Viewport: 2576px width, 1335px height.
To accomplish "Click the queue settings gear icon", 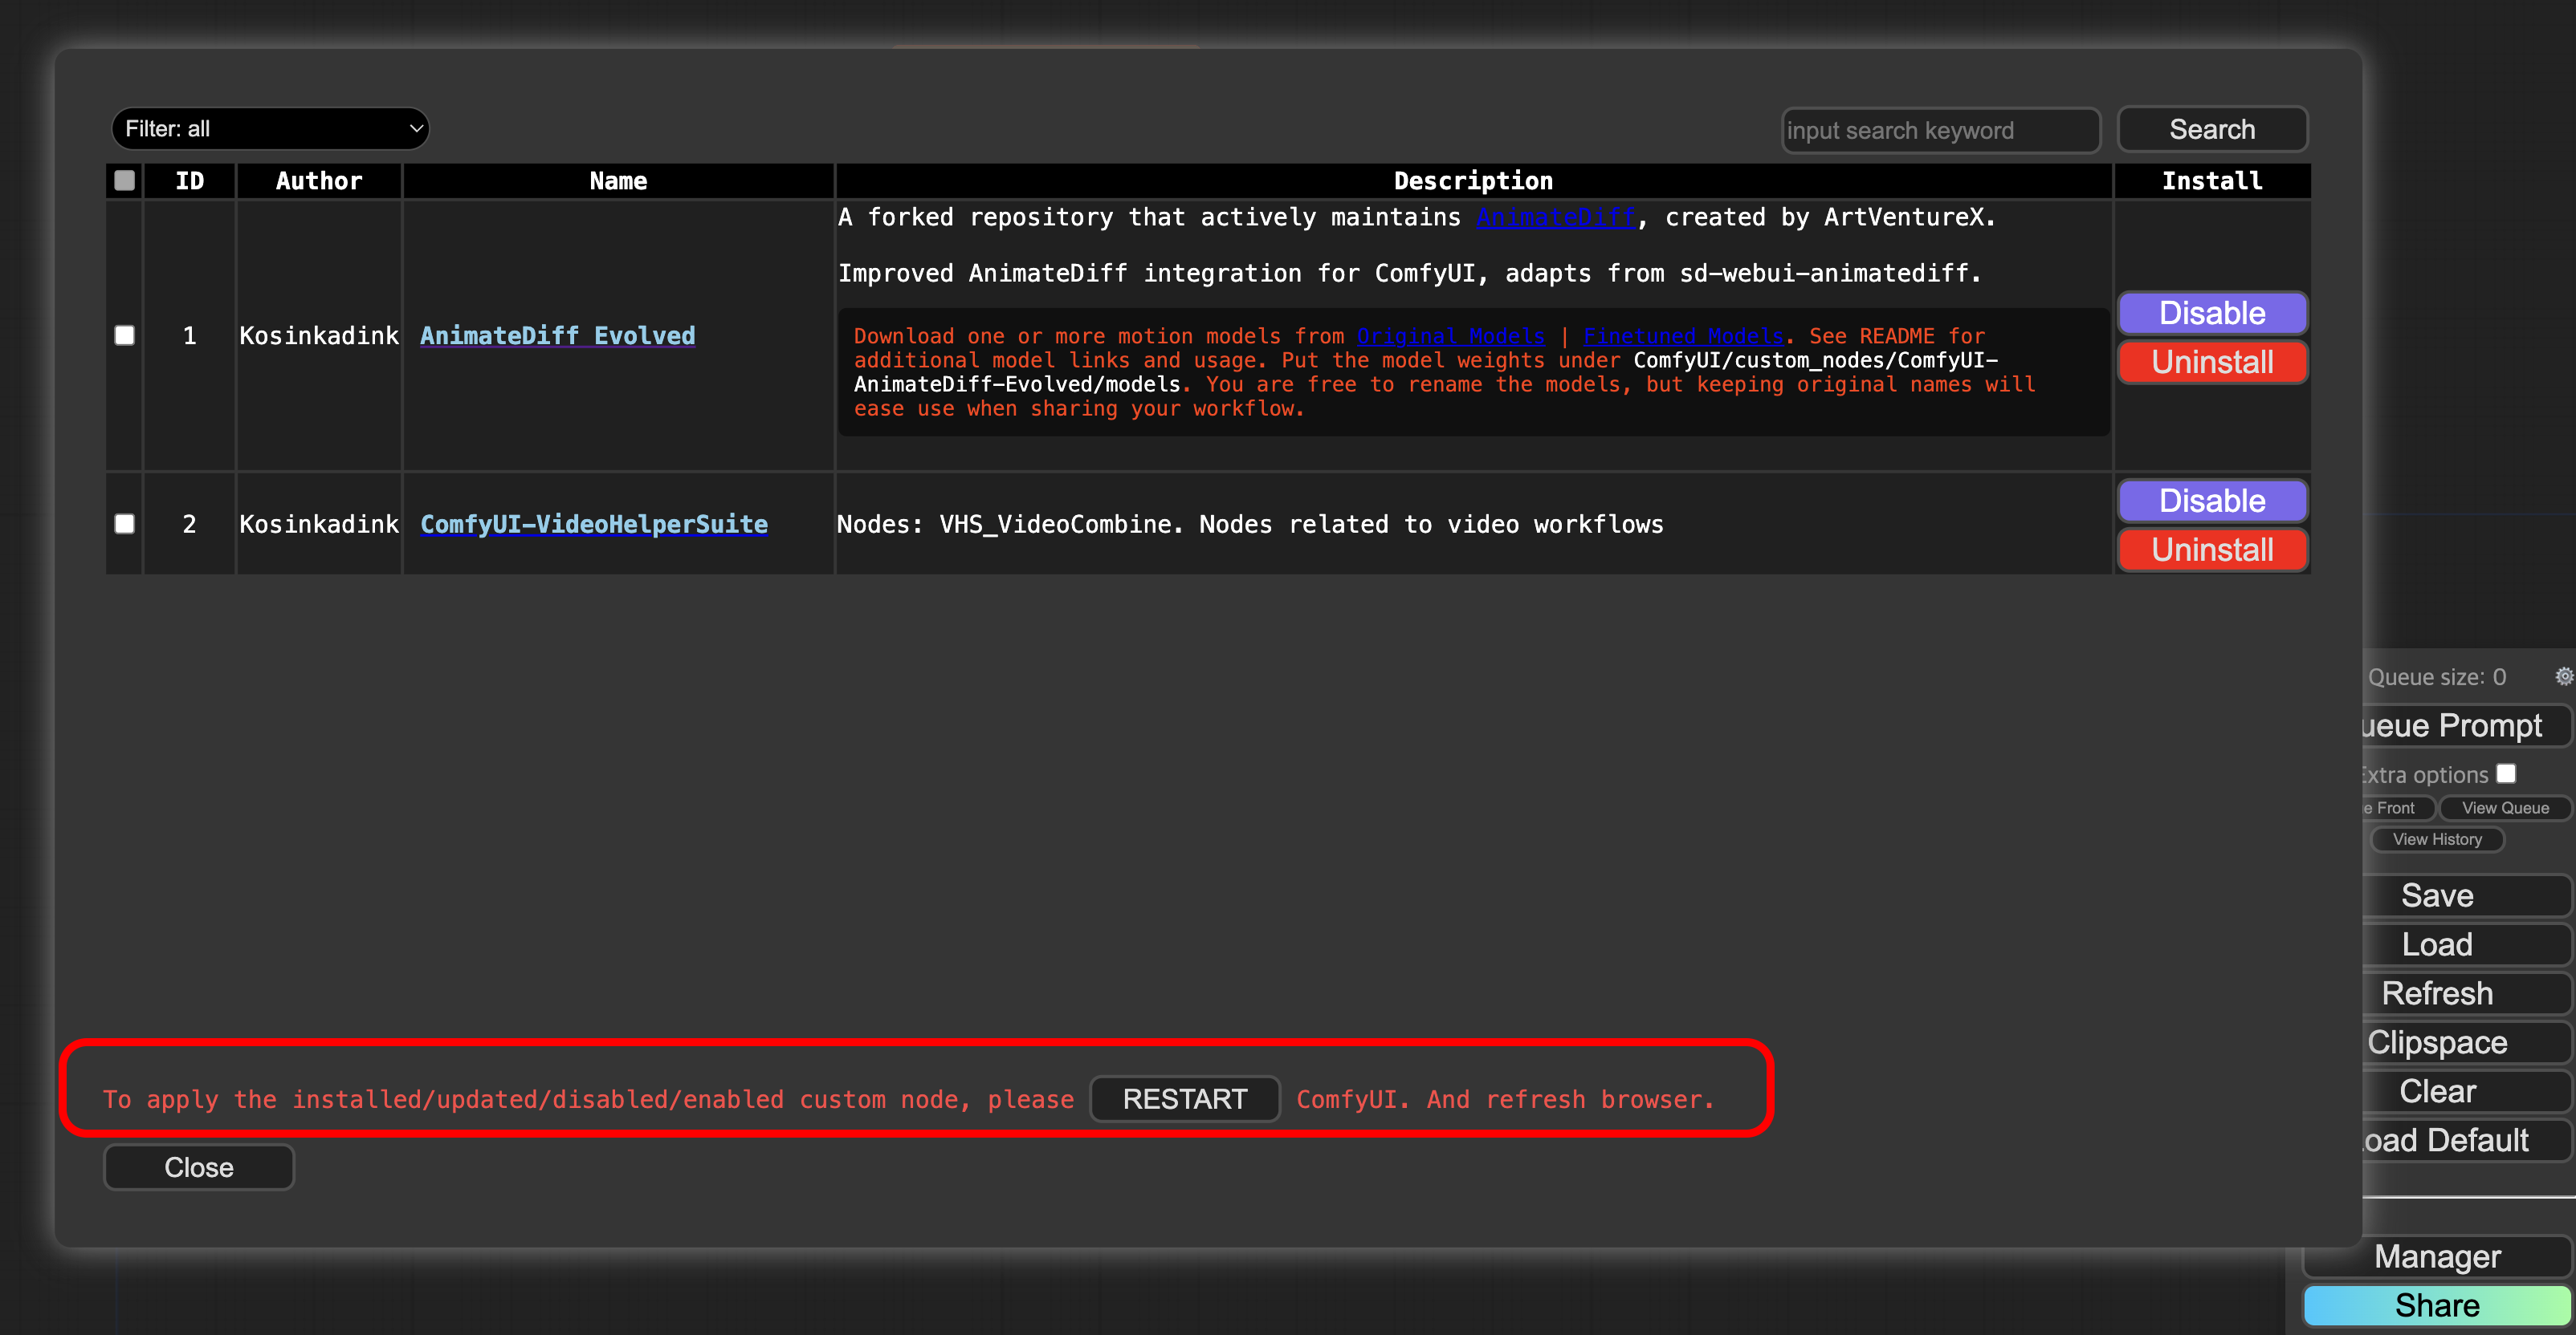I will (2563, 676).
